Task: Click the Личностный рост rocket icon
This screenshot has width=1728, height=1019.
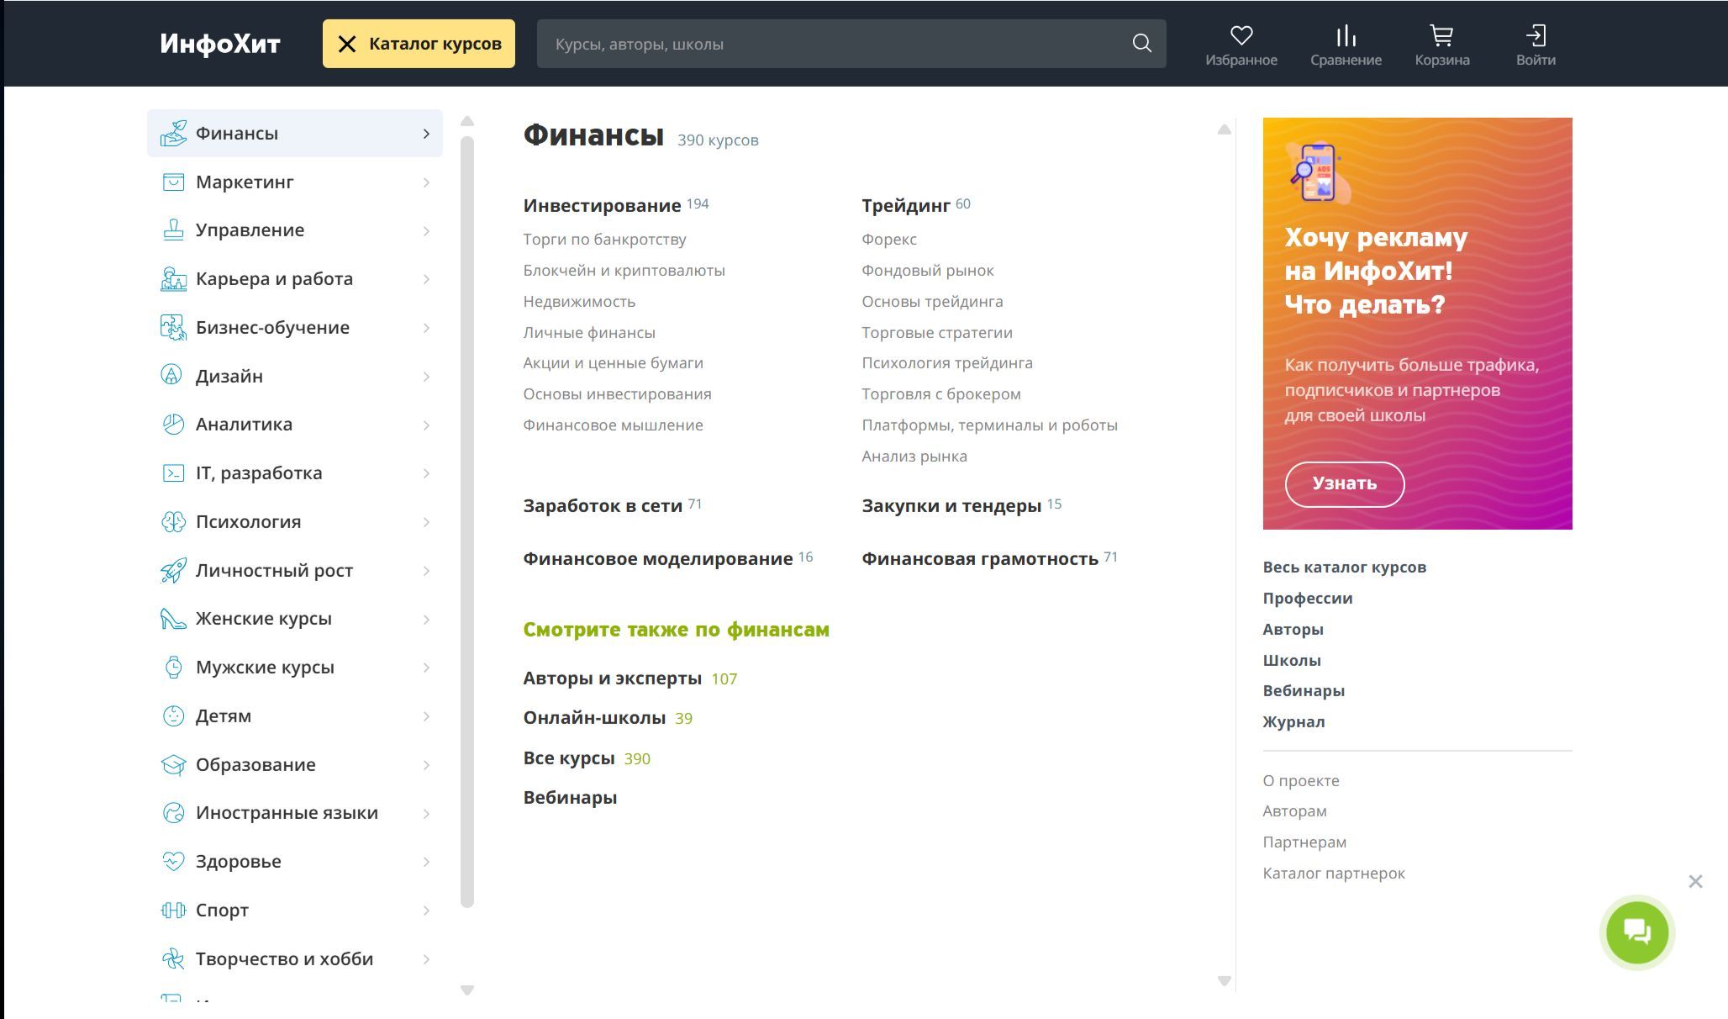Action: (173, 570)
